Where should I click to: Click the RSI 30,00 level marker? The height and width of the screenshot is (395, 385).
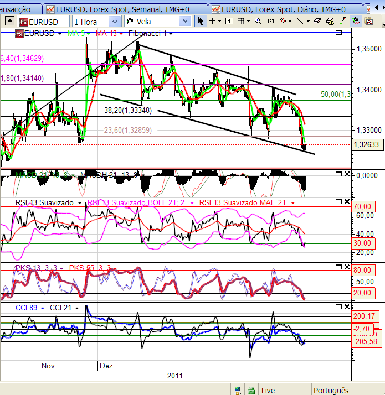pyautogui.click(x=363, y=243)
